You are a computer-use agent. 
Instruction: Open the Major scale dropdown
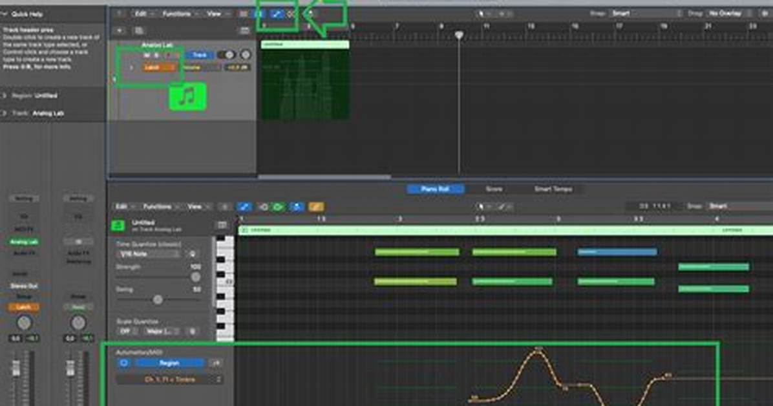click(163, 332)
